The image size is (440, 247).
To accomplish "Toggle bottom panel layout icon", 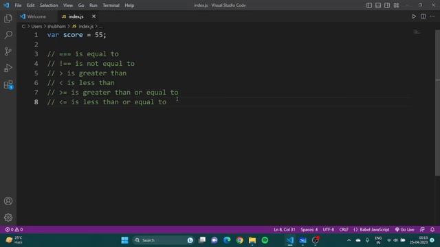I will 378,5.
